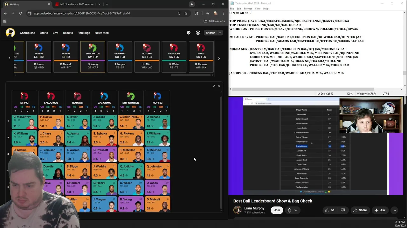The image size is (407, 228).
Task: Click the site info icon in the address bar
Action: click(30, 13)
